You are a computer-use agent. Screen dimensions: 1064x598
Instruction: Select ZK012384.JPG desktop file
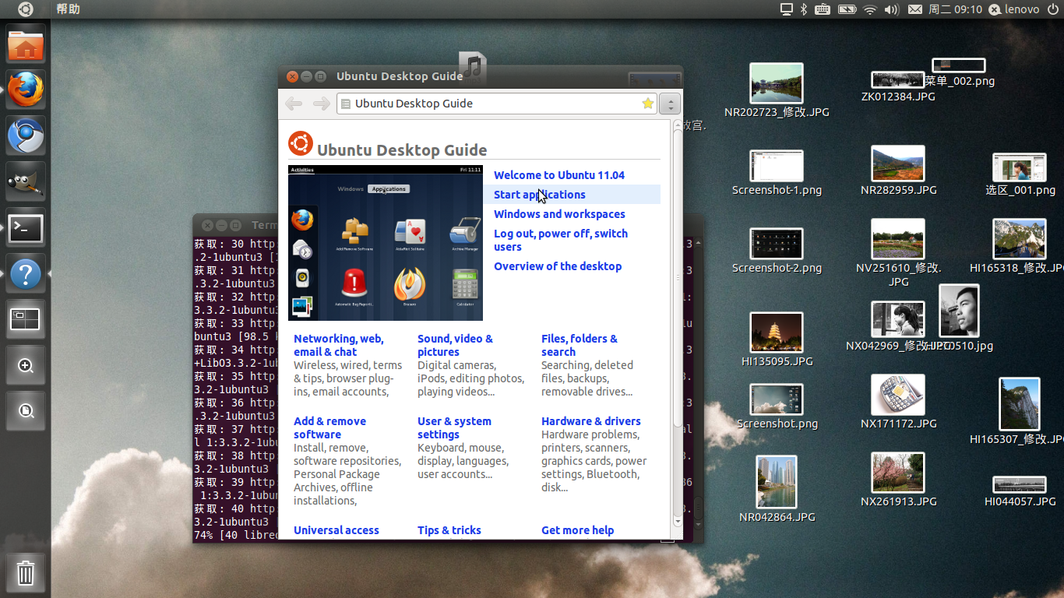[x=898, y=86]
